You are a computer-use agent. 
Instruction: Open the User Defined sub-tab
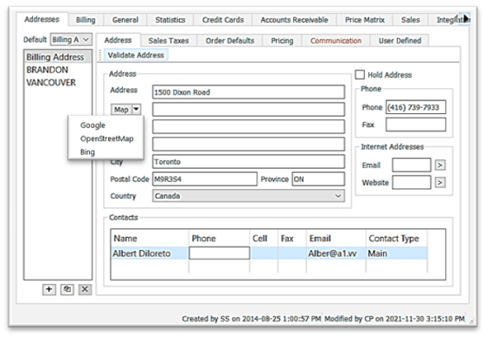400,41
